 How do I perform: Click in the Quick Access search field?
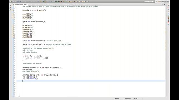tap(149, 2)
